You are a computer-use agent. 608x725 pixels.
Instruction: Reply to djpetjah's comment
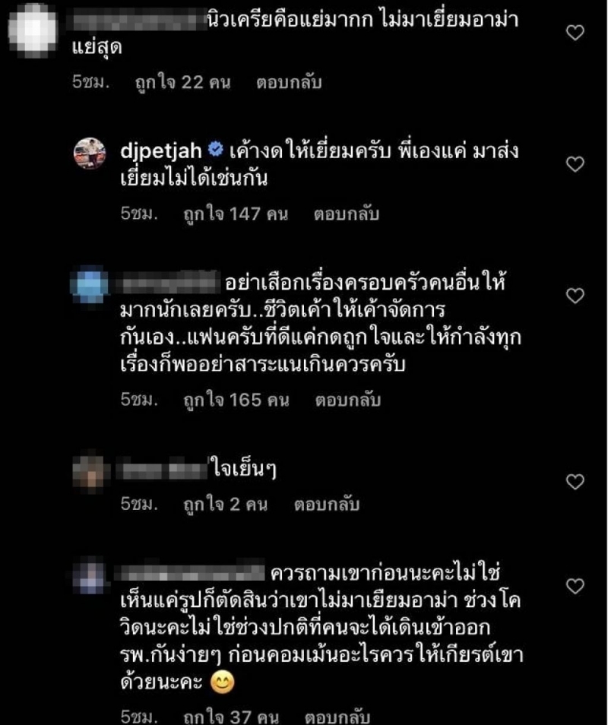pos(347,214)
